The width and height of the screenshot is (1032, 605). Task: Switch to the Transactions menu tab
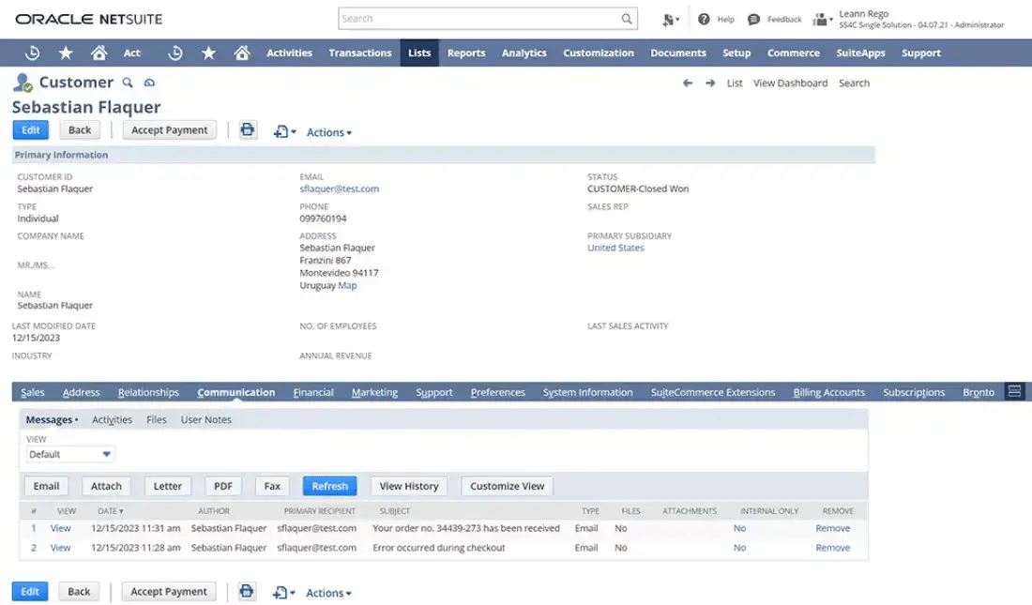[360, 53]
